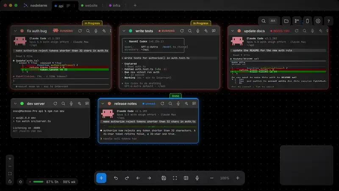Screen dimensions: 339x191
Task: Toggle the layout panel icon in bottom toolbar
Action: coord(186,178)
